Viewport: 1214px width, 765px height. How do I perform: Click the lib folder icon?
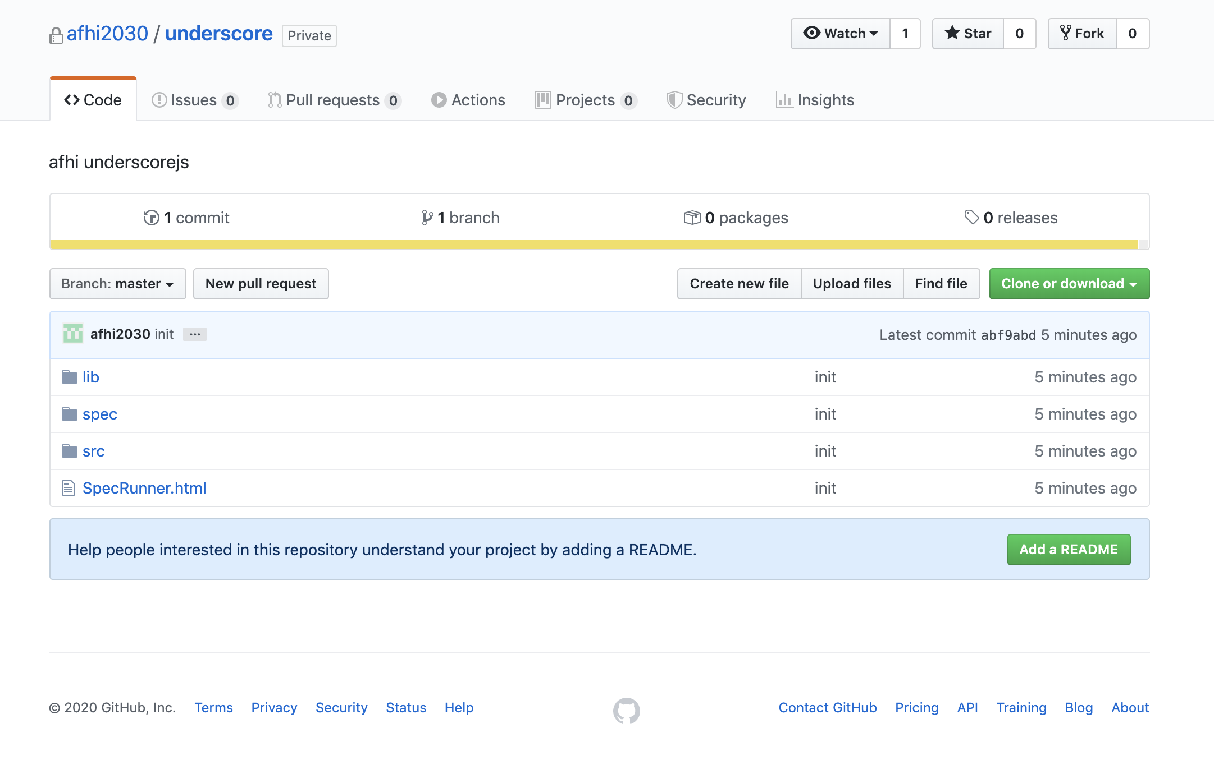point(70,377)
